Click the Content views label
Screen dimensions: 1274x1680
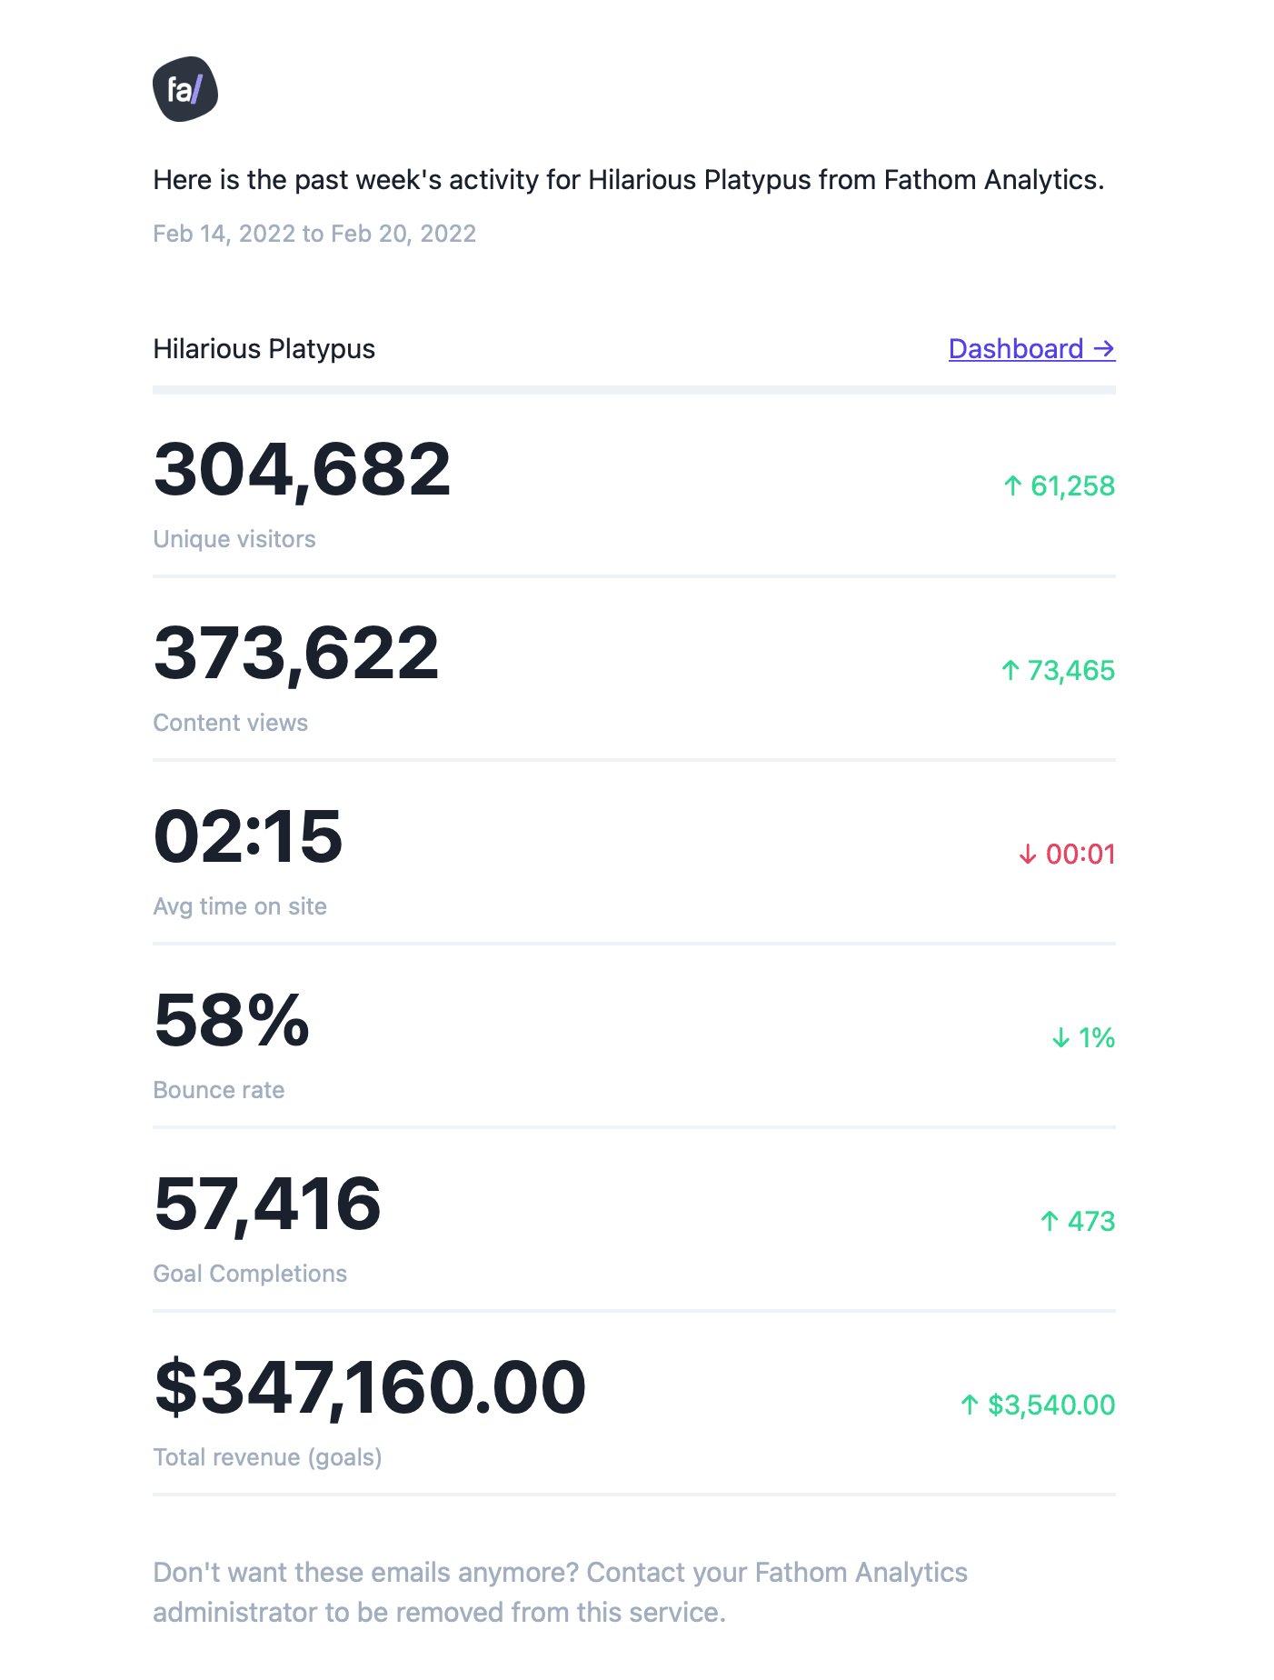[x=231, y=723]
